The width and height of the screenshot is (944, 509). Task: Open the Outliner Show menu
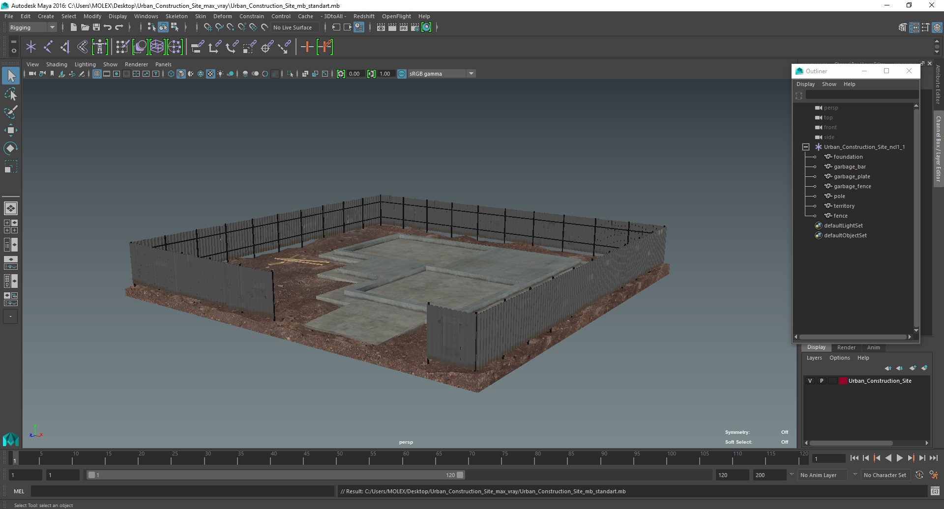(829, 84)
